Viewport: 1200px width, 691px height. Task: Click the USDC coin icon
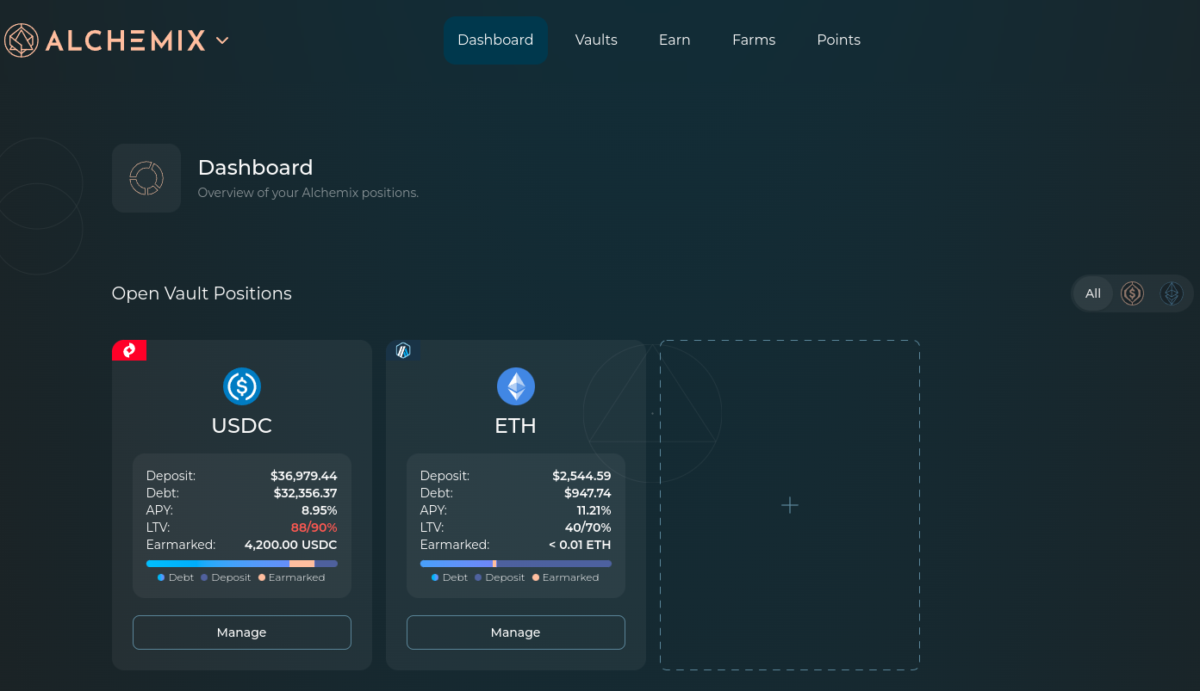click(x=242, y=386)
